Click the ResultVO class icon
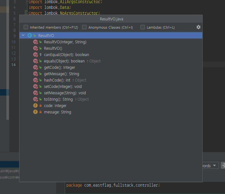 point(30,36)
